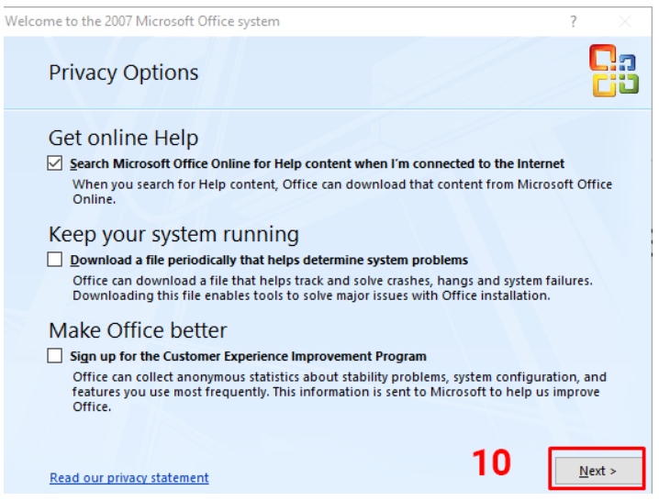Open the Read our privacy statement link

click(x=129, y=477)
